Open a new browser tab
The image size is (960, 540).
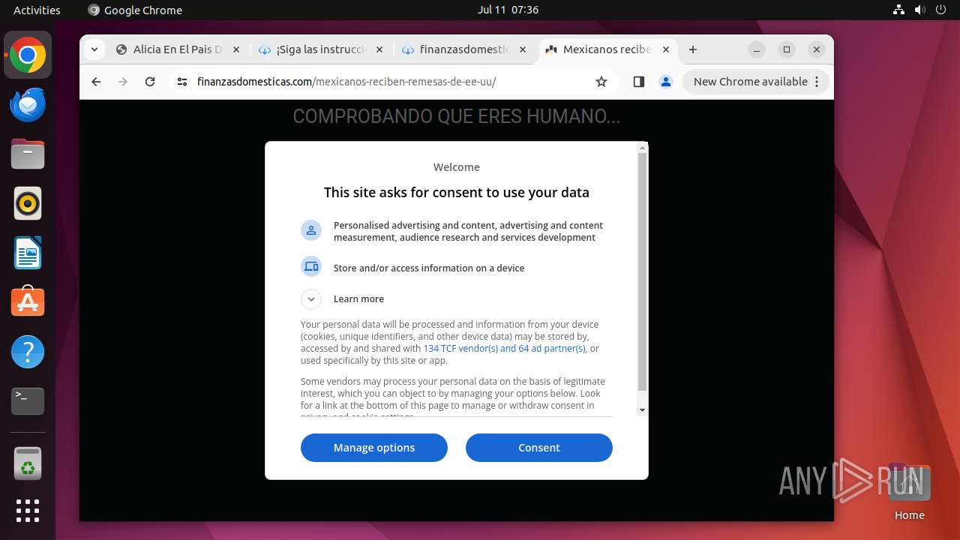[x=693, y=49]
